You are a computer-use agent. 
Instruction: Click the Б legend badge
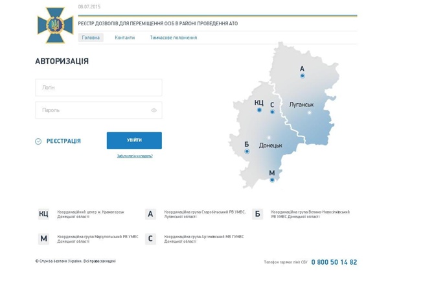[x=257, y=214]
